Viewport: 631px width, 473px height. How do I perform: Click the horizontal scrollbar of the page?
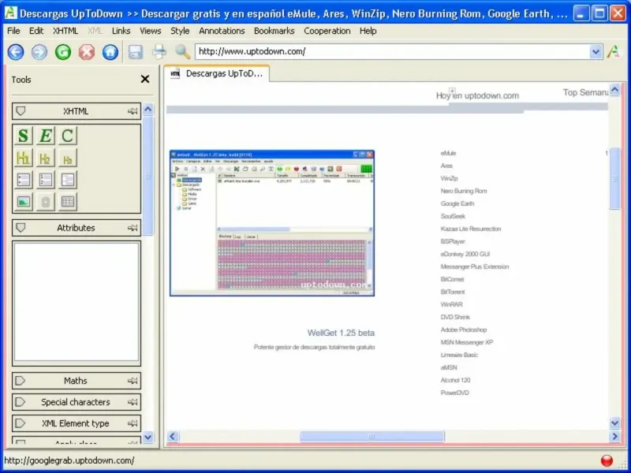click(372, 436)
